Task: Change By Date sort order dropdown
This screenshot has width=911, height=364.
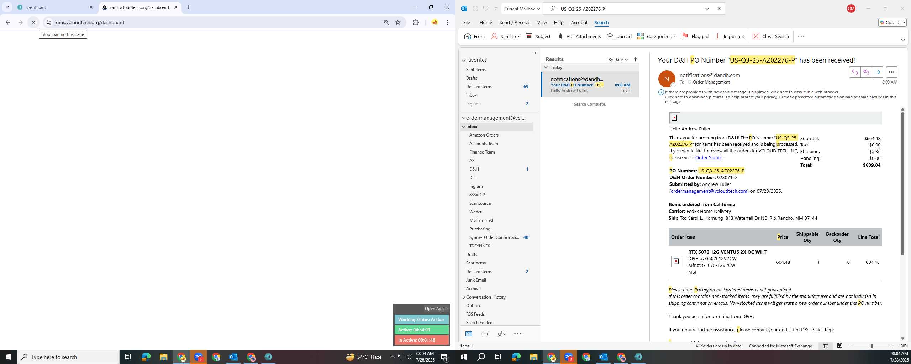Action: point(618,60)
